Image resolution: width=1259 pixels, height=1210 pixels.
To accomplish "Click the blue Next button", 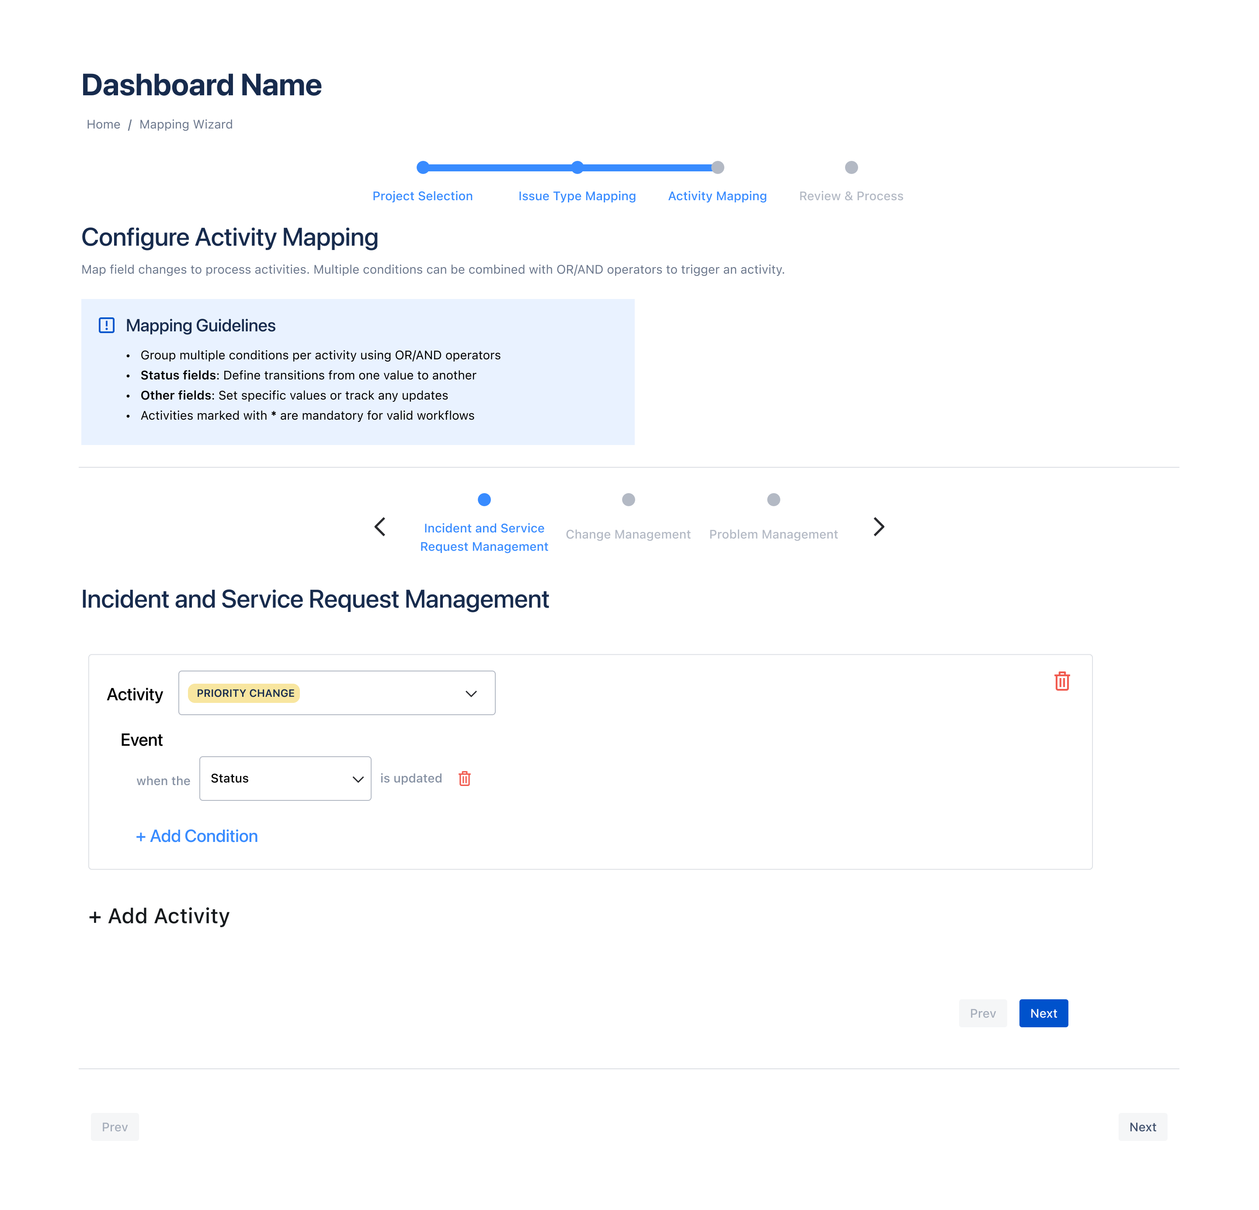I will pyautogui.click(x=1043, y=1013).
